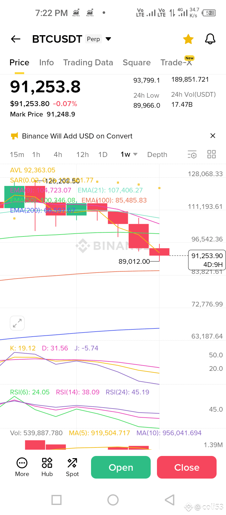Image resolution: width=226 pixels, height=515 pixels.
Task: Select the 12h timeframe
Action: (x=83, y=154)
